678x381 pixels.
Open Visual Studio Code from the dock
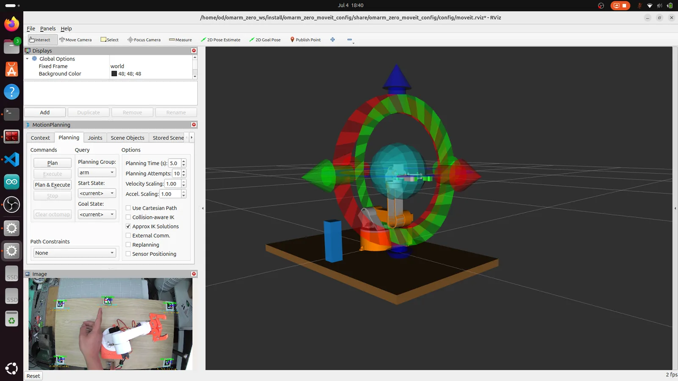[x=11, y=159]
